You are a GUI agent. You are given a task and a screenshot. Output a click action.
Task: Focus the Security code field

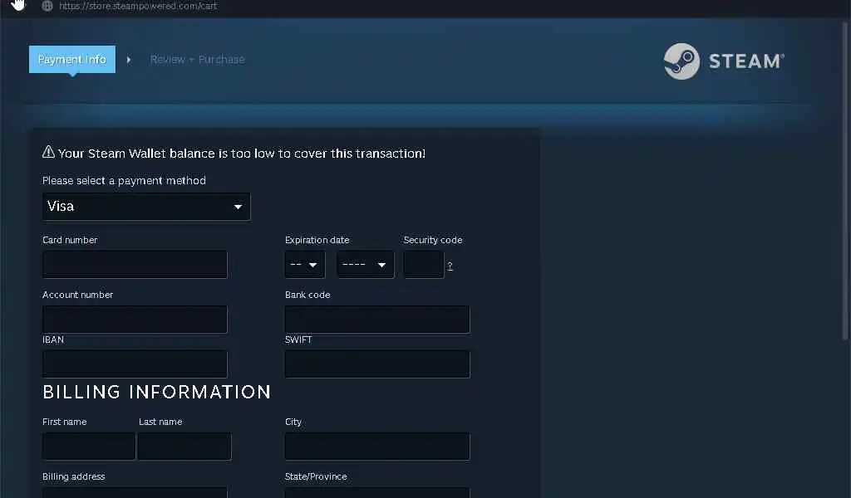coord(424,265)
